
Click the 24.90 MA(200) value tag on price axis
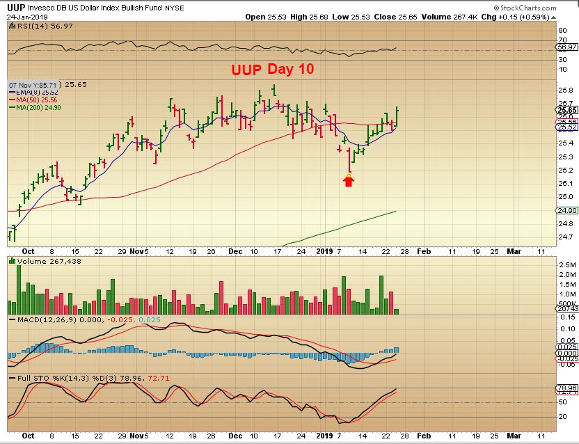tap(566, 211)
